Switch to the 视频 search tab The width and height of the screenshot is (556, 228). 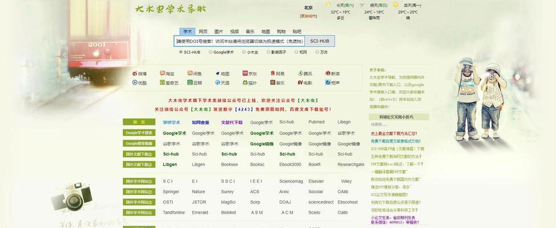pyautogui.click(x=235, y=31)
